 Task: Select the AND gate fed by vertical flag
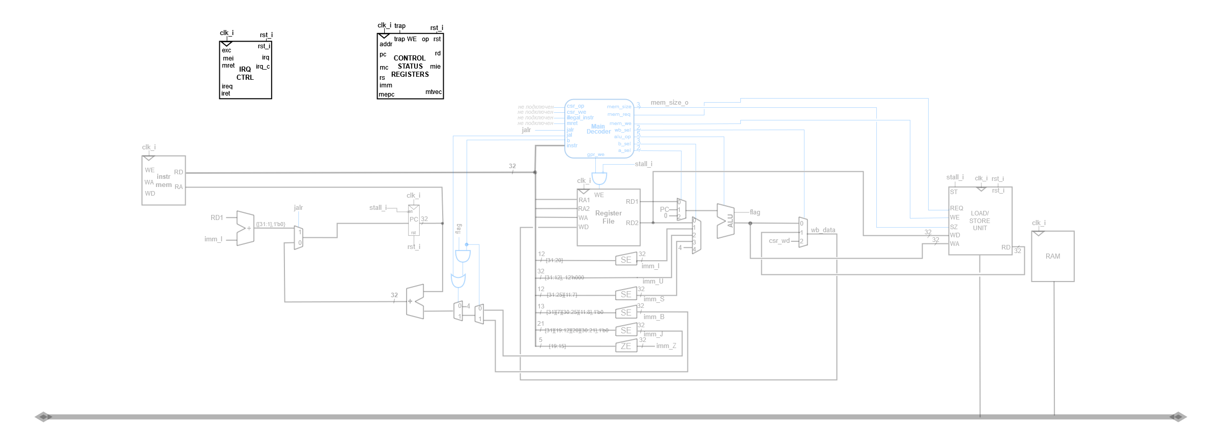[463, 256]
